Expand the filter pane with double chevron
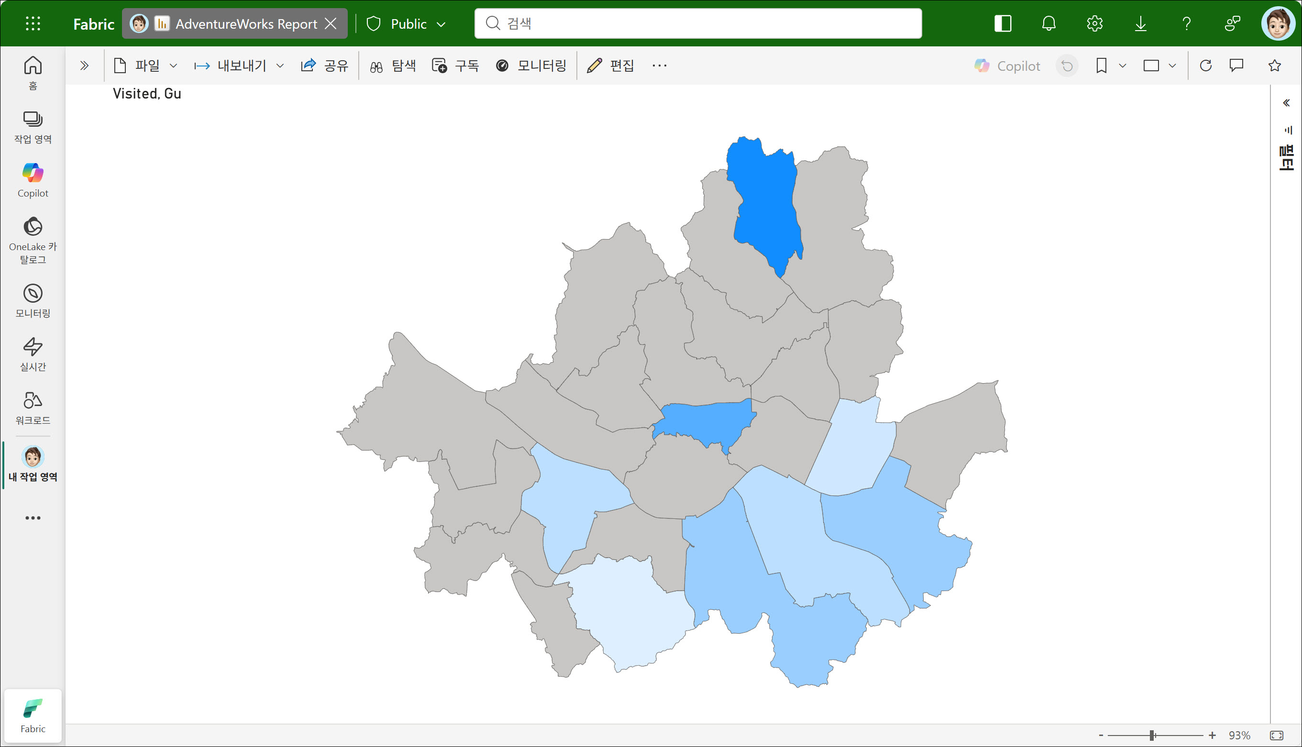Image resolution: width=1302 pixels, height=747 pixels. (1286, 103)
